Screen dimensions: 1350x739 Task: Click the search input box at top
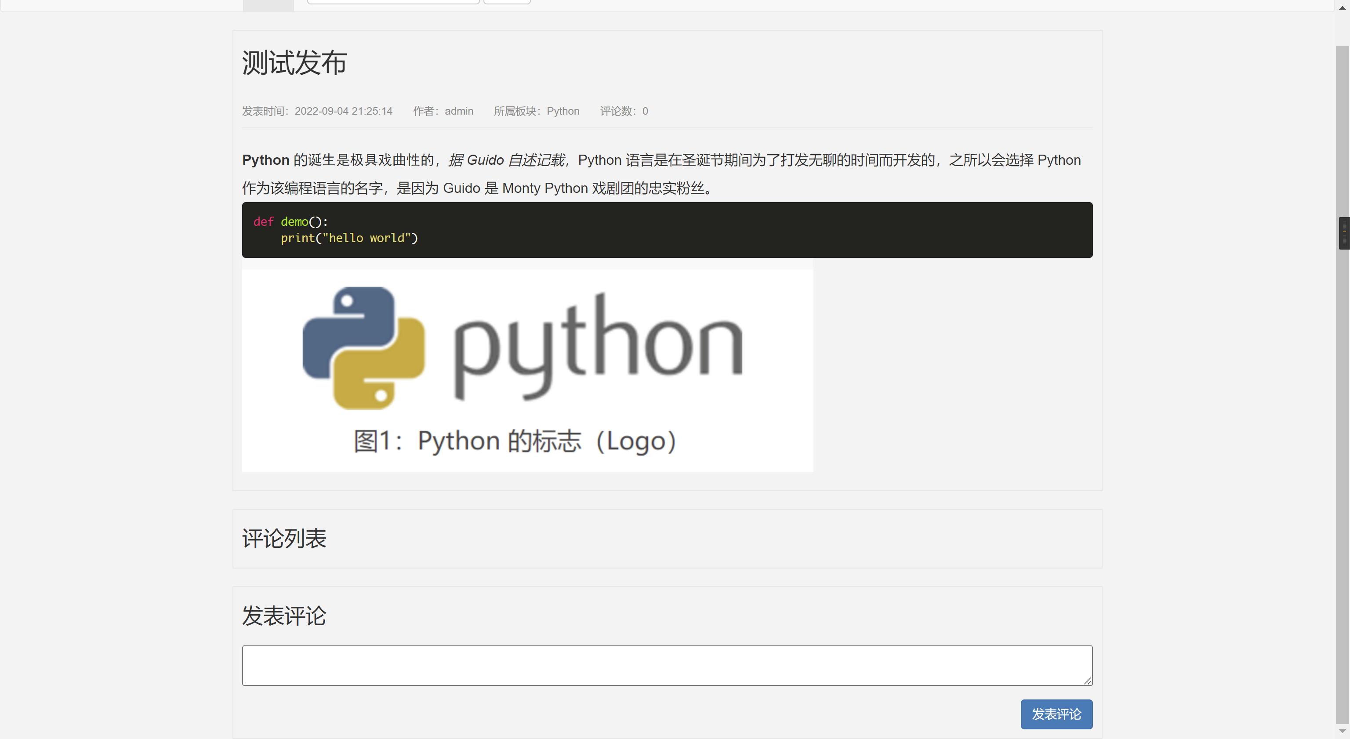click(x=393, y=2)
